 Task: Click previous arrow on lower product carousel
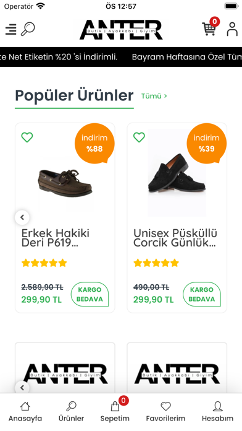22,388
